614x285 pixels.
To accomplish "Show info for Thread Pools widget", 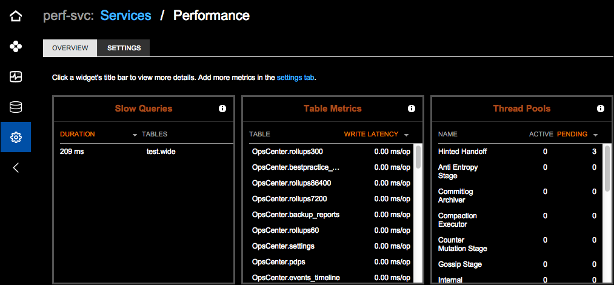I will (x=601, y=109).
